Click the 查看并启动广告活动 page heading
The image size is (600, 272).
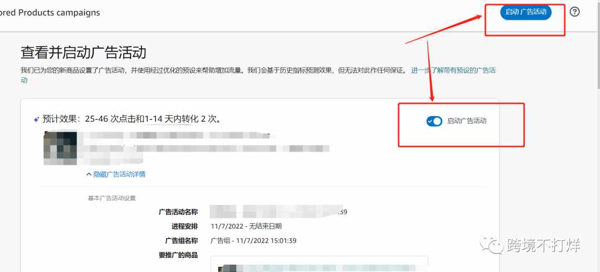coord(83,53)
